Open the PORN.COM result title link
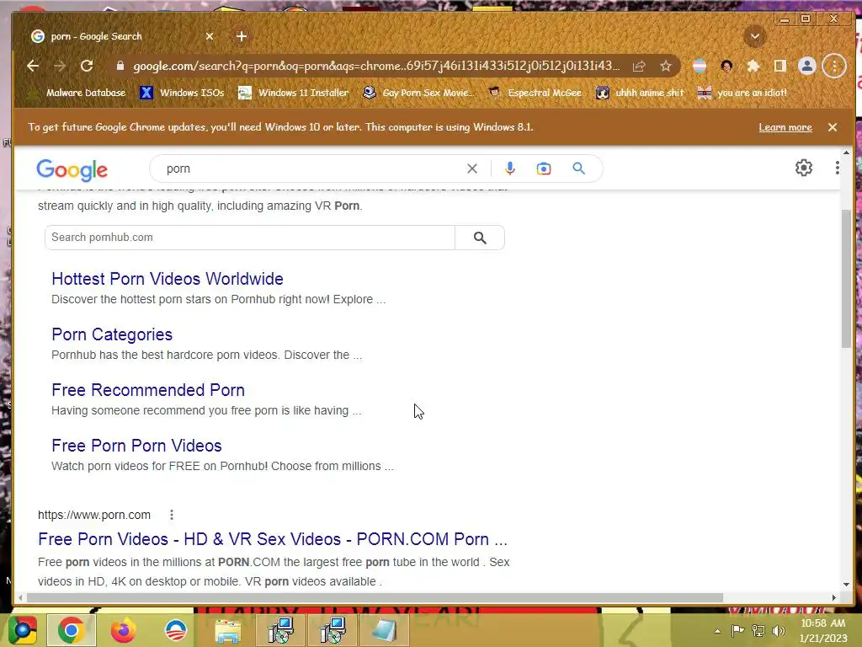The width and height of the screenshot is (862, 647). coord(273,539)
